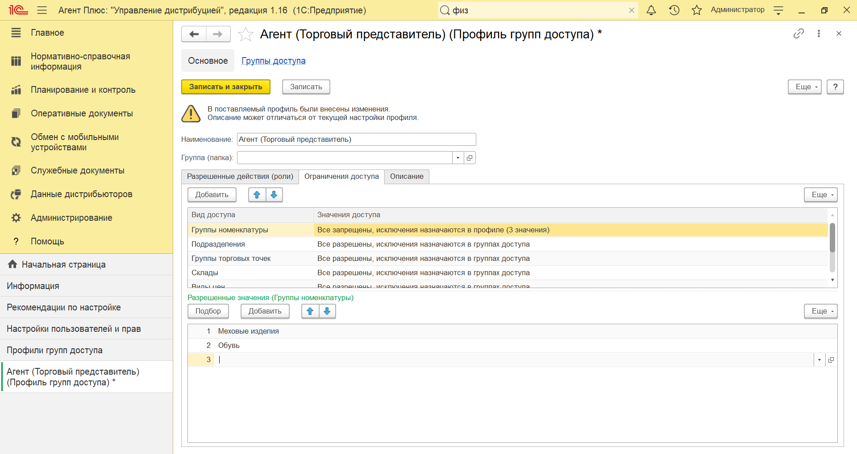Go forward with right arrow
This screenshot has width=857, height=454.
tap(218, 34)
